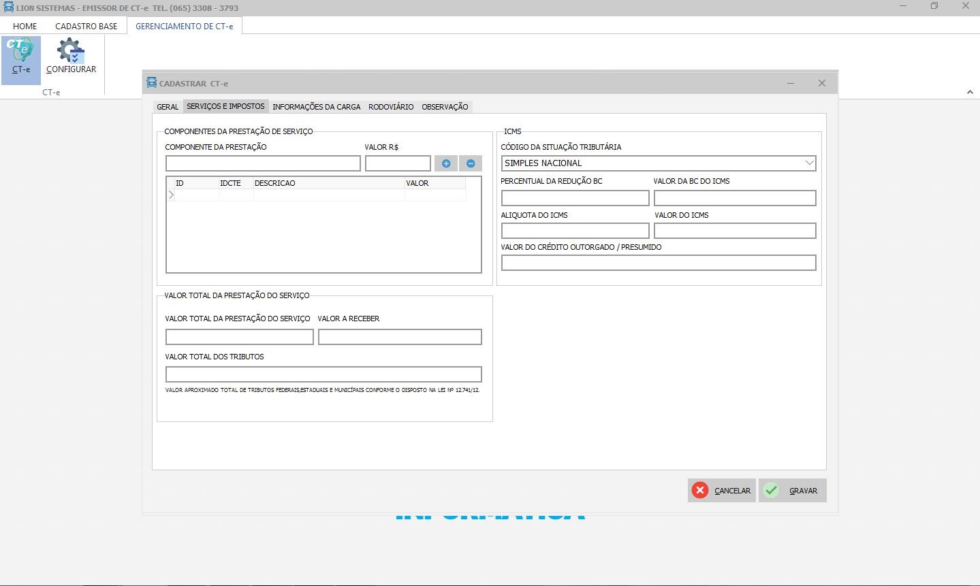The image size is (980, 586).
Task: Focus Valor Total dos Tributos field
Action: pyautogui.click(x=323, y=374)
